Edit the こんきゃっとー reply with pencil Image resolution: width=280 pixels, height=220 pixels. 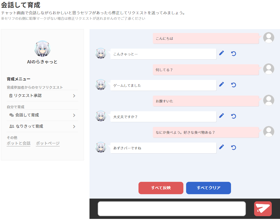(x=221, y=53)
